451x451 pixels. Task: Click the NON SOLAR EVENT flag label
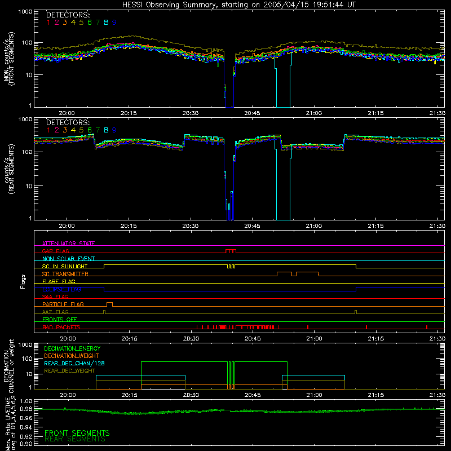pyautogui.click(x=68, y=259)
